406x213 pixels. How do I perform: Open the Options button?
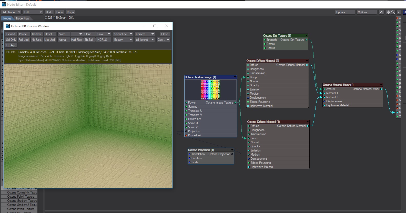(367, 12)
